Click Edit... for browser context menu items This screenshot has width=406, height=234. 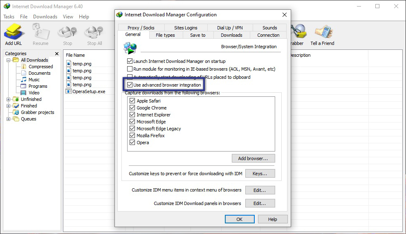coord(260,190)
